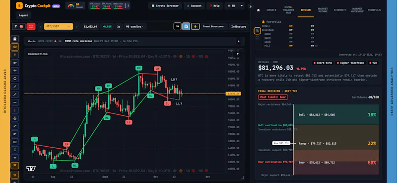
Task: Open the Trend Structure dropdown
Action: coord(214,26)
